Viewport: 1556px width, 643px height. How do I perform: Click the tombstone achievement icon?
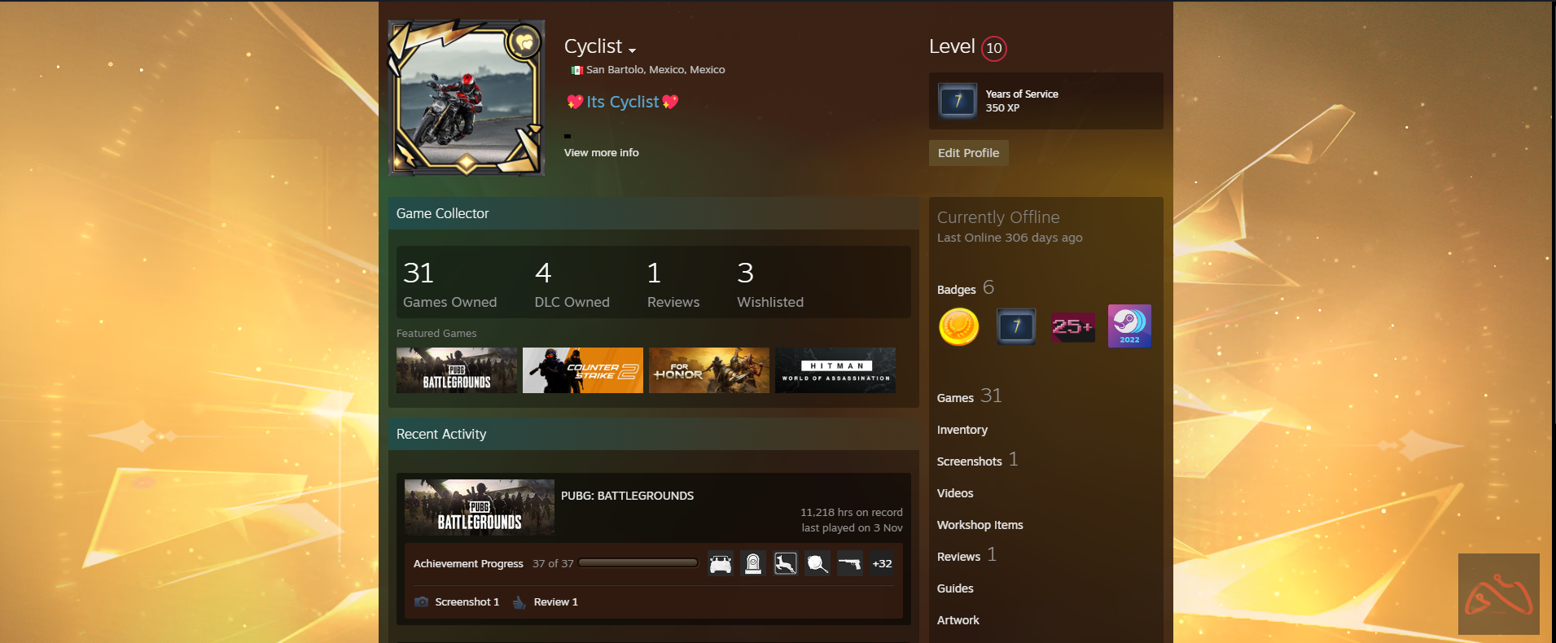click(x=753, y=563)
